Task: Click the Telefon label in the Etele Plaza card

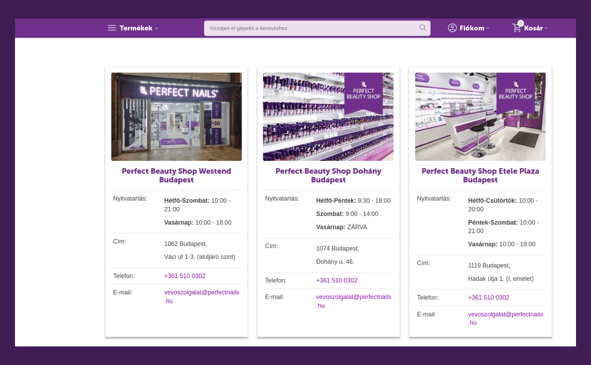Action: pyautogui.click(x=428, y=298)
